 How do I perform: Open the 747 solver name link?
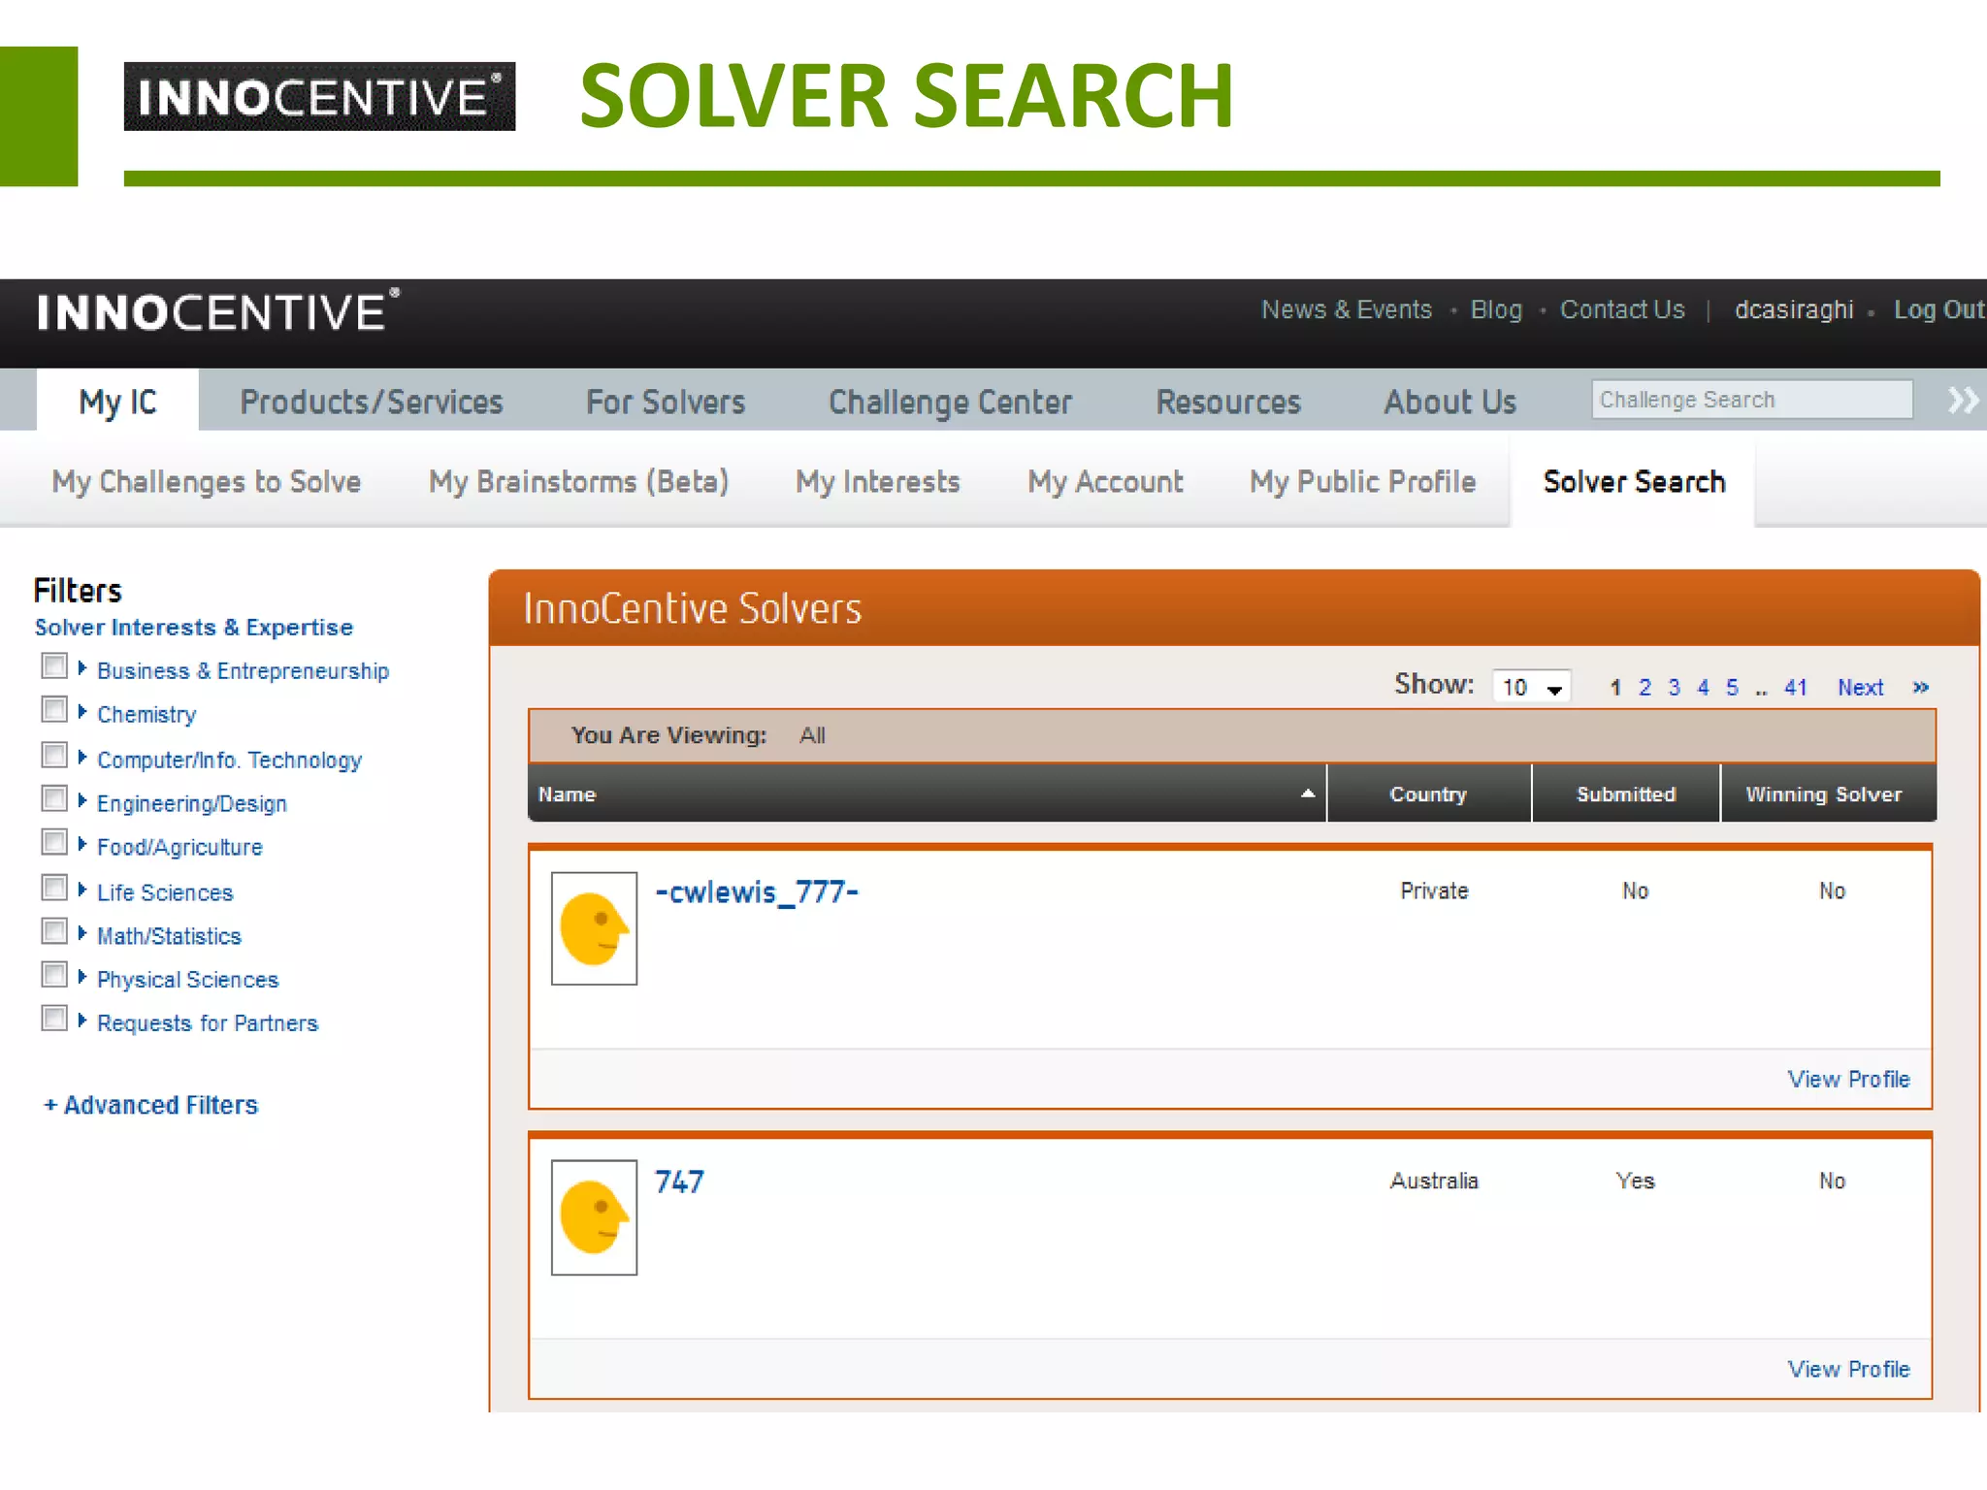click(679, 1182)
